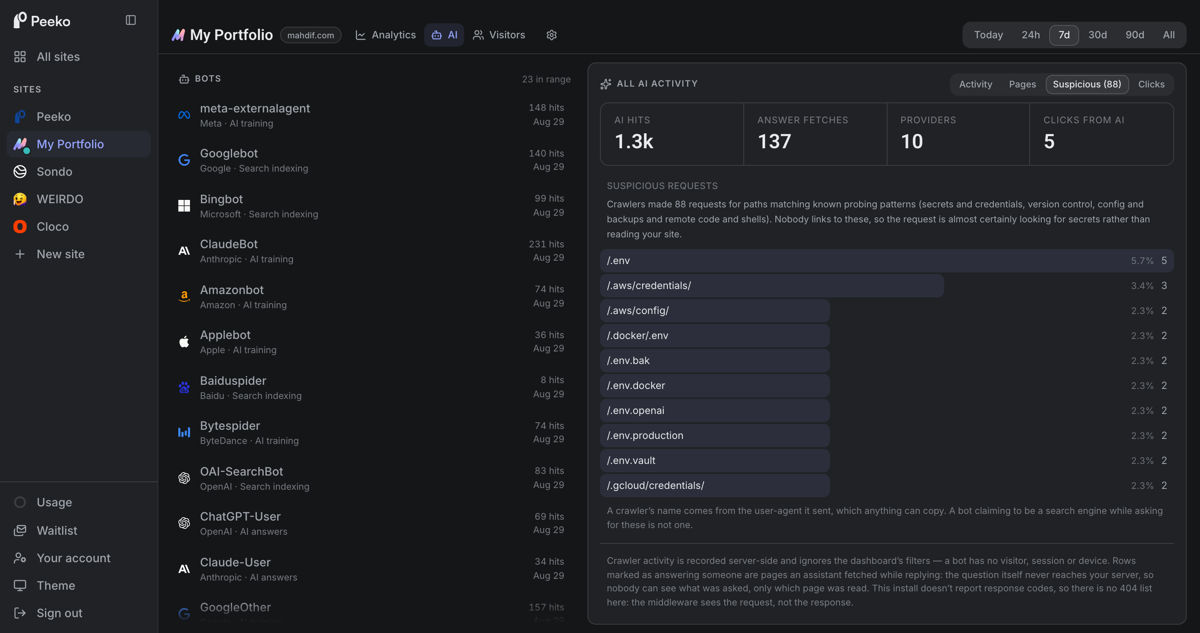Click the Peeko site icon in Sites list
1200x633 pixels.
(x=20, y=116)
